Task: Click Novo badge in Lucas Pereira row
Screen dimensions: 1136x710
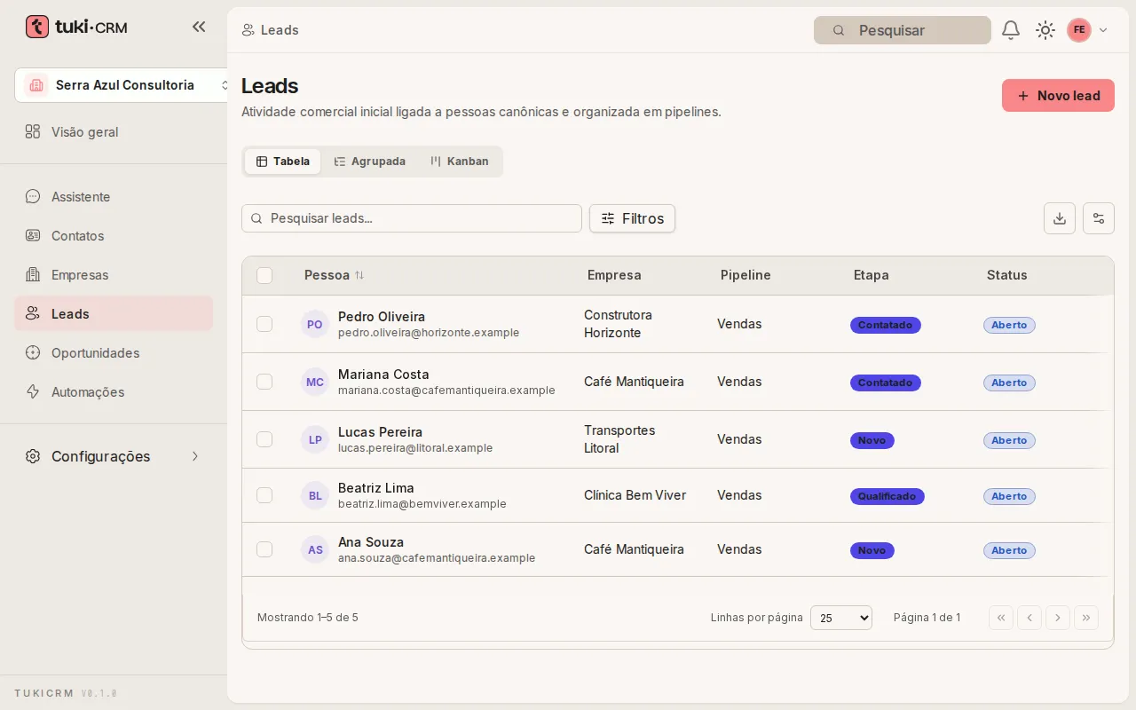Action: [x=872, y=440]
